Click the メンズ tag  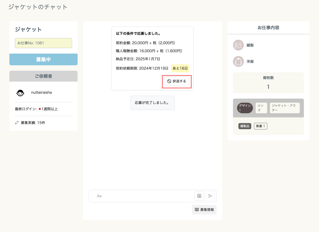261,108
